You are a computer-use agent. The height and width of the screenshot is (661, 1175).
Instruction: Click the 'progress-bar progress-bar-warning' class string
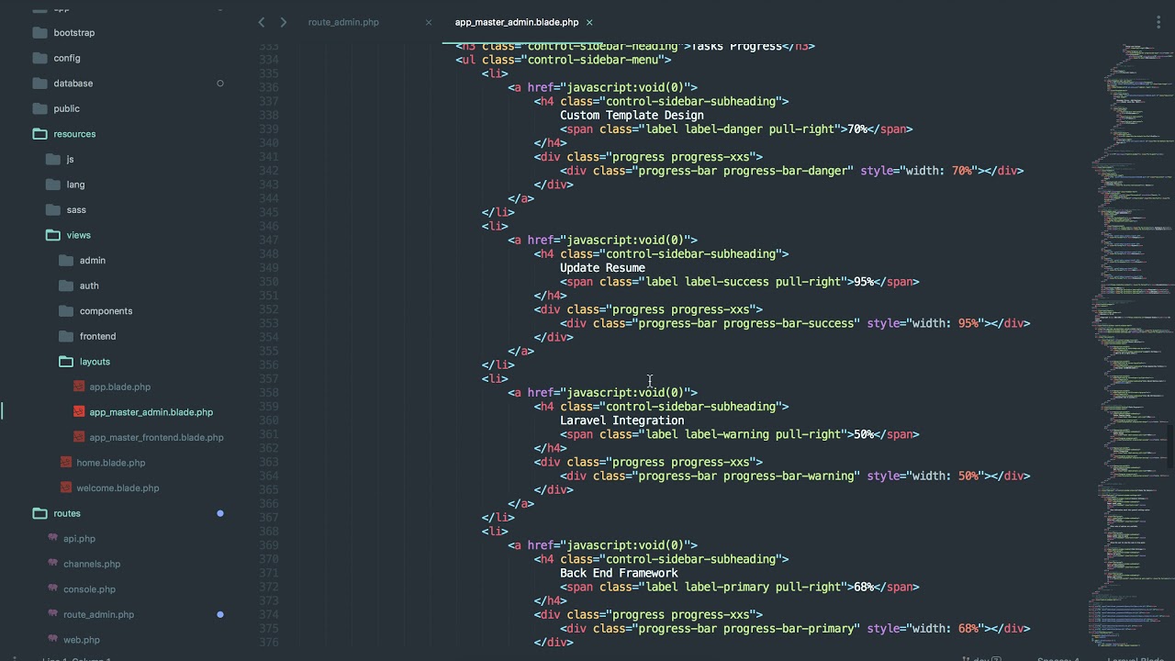(x=746, y=476)
